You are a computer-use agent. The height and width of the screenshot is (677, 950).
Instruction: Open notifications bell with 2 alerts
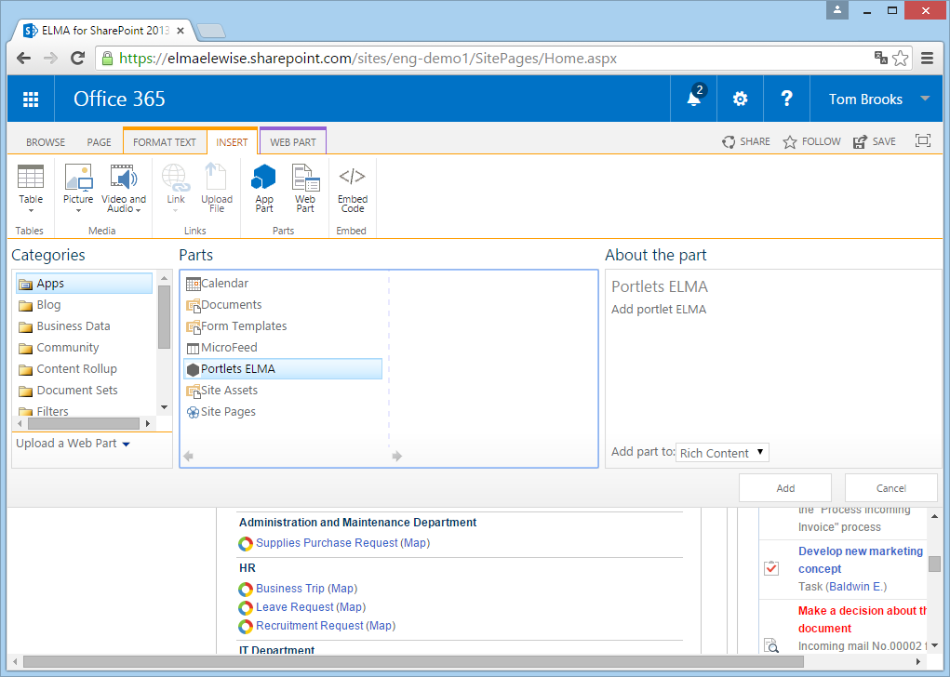694,99
